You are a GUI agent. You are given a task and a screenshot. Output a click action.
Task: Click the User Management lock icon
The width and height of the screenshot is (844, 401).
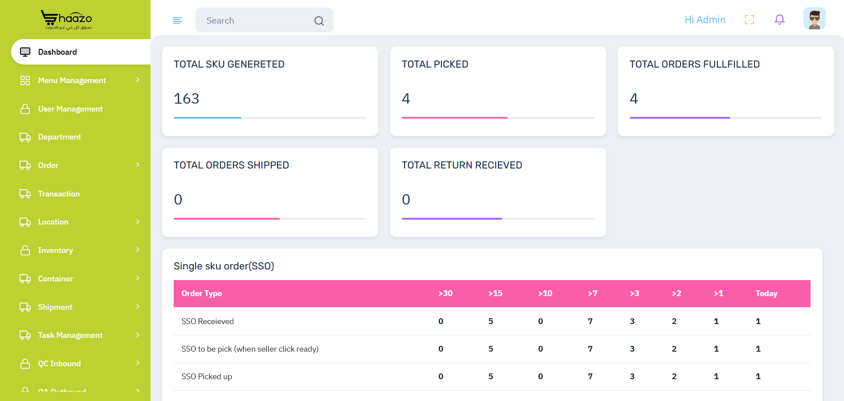click(25, 109)
